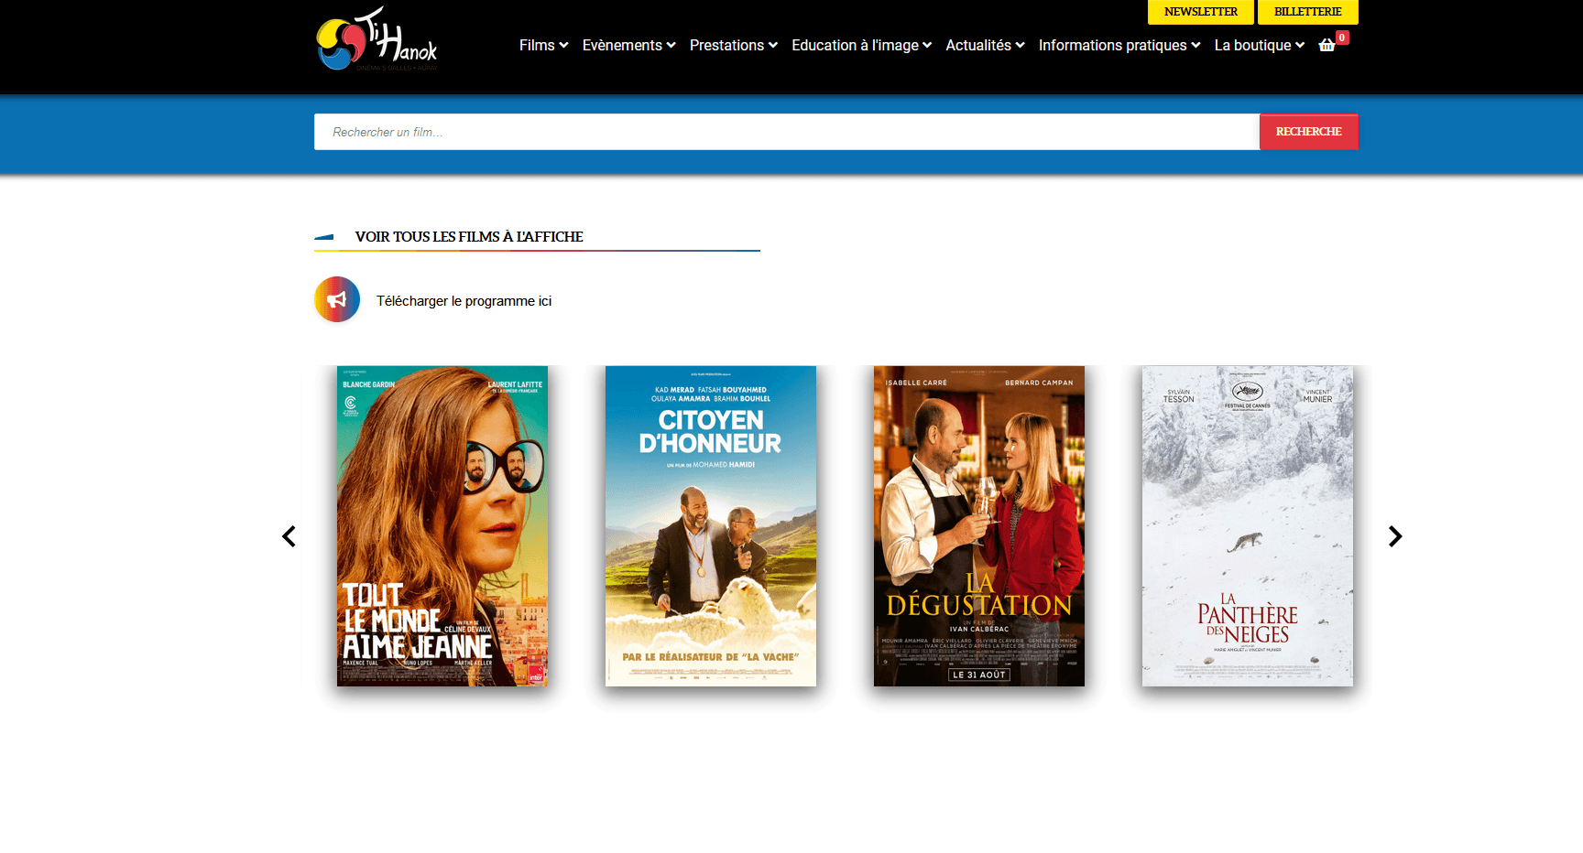
Task: Open Tout le monde aime Jeanne poster
Action: 442,526
